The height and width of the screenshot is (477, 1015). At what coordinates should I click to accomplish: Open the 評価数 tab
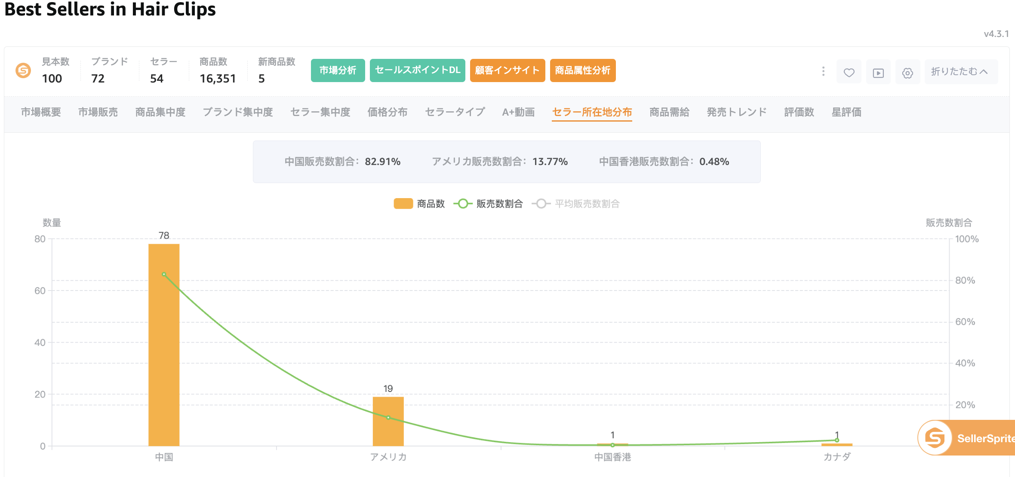(x=799, y=112)
